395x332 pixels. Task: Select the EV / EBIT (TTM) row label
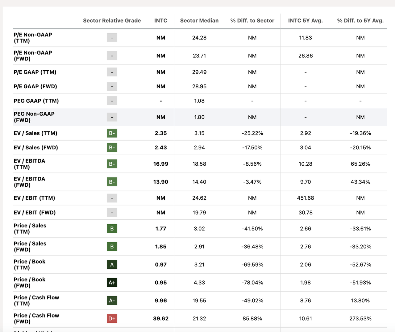coord(34,198)
